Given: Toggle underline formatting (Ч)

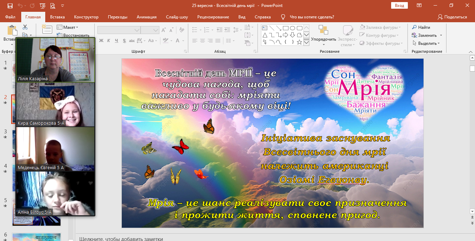Looking at the screenshot, I should (117, 41).
